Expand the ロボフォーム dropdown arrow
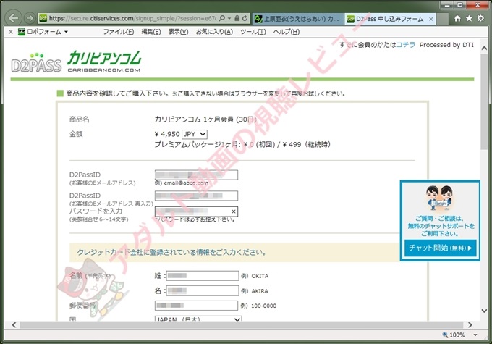This screenshot has width=492, height=344. click(x=67, y=32)
